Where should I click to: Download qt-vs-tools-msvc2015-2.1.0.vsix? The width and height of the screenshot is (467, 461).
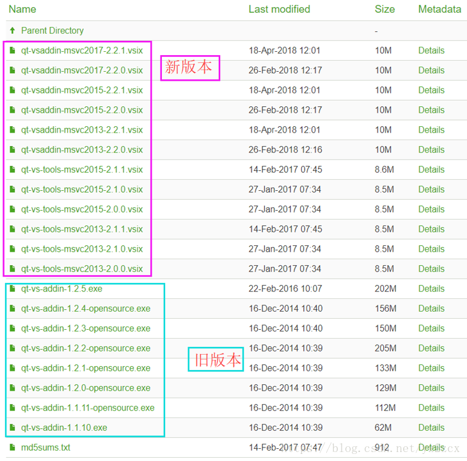coord(82,190)
